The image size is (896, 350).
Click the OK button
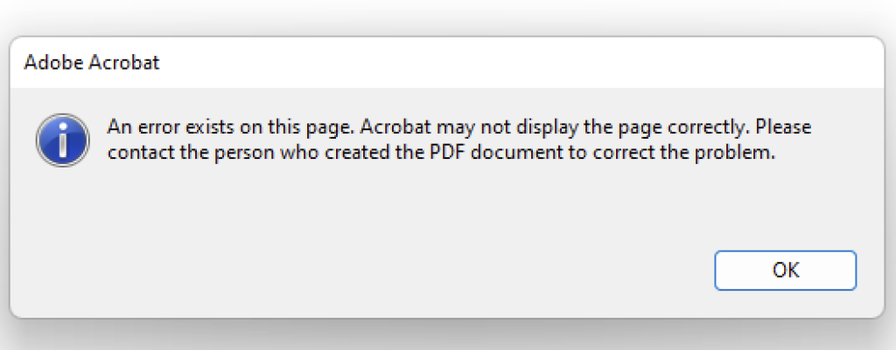(x=785, y=271)
